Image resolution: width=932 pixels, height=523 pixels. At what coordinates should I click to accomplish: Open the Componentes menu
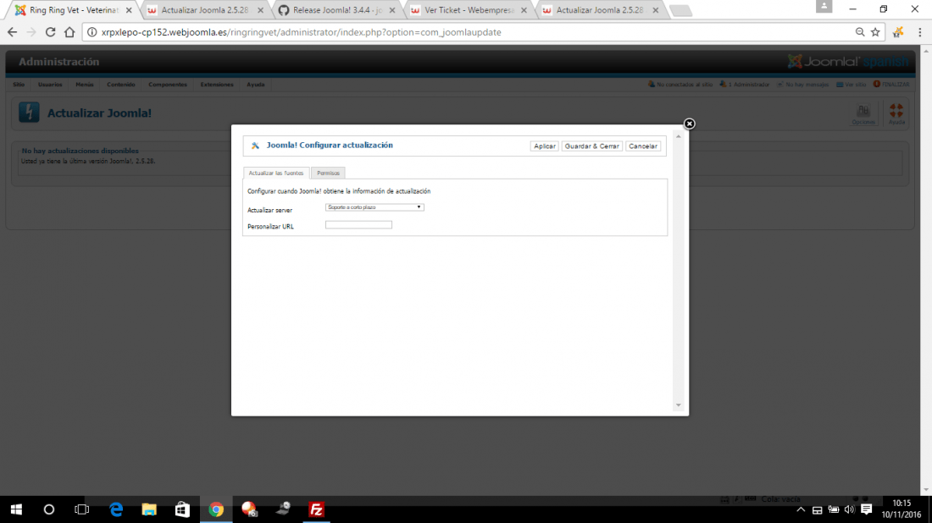(168, 85)
